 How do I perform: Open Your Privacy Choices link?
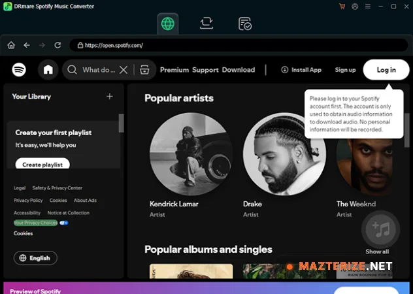click(x=35, y=223)
